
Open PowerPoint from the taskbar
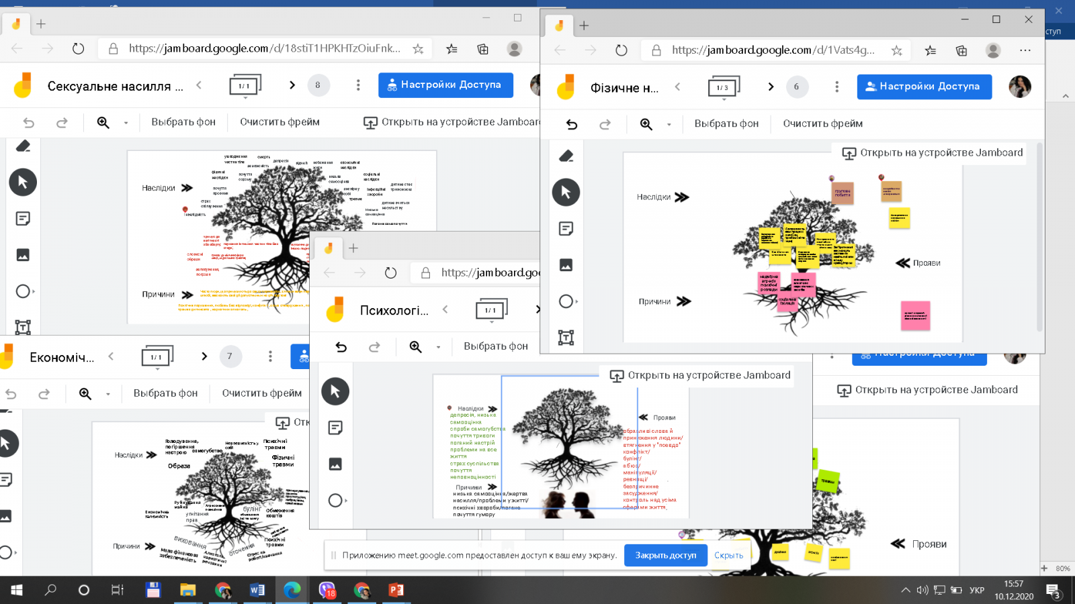396,590
